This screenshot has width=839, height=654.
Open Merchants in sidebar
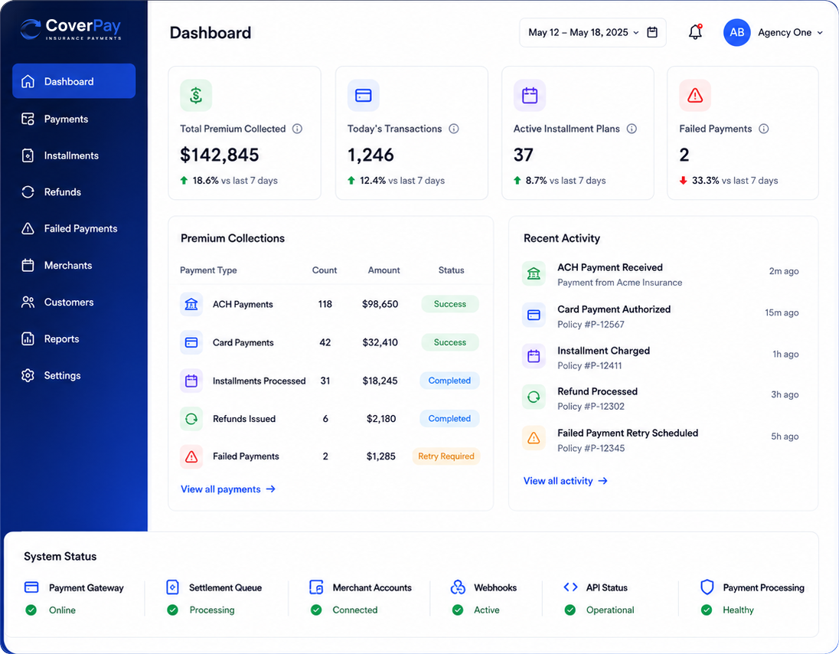tap(73, 266)
